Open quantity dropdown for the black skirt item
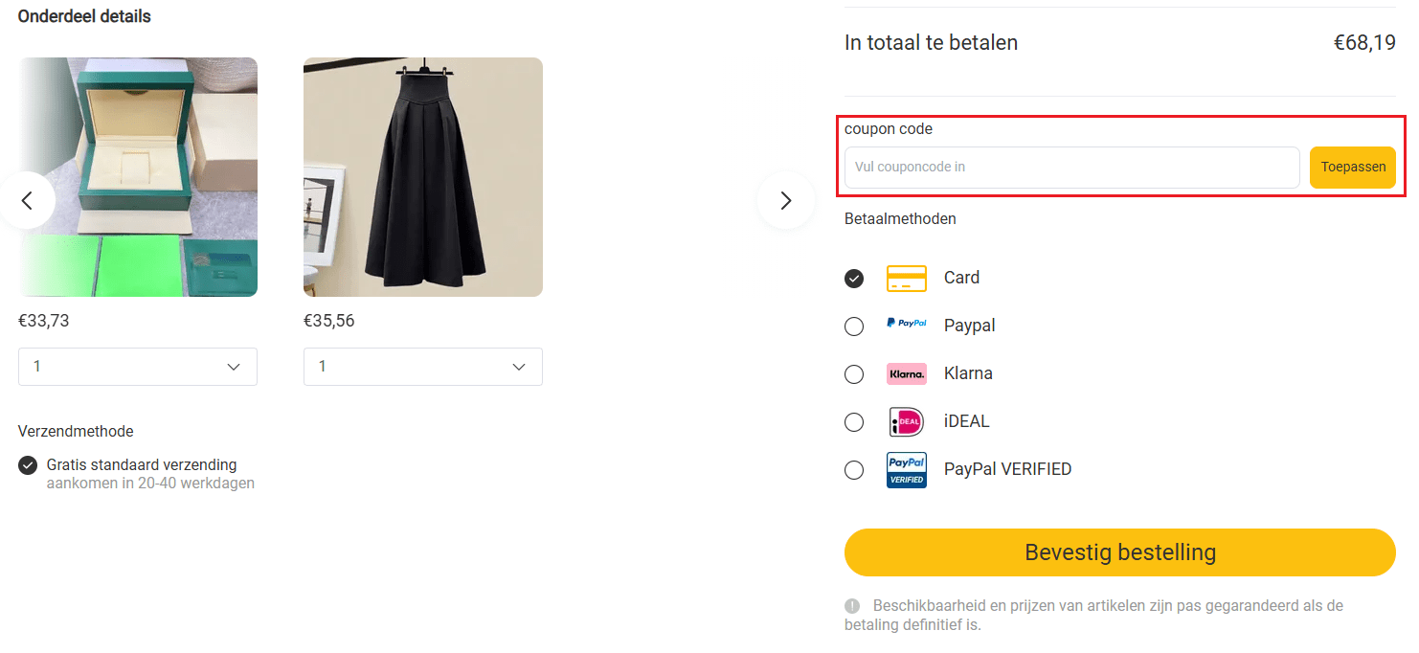1419x653 pixels. pyautogui.click(x=422, y=367)
